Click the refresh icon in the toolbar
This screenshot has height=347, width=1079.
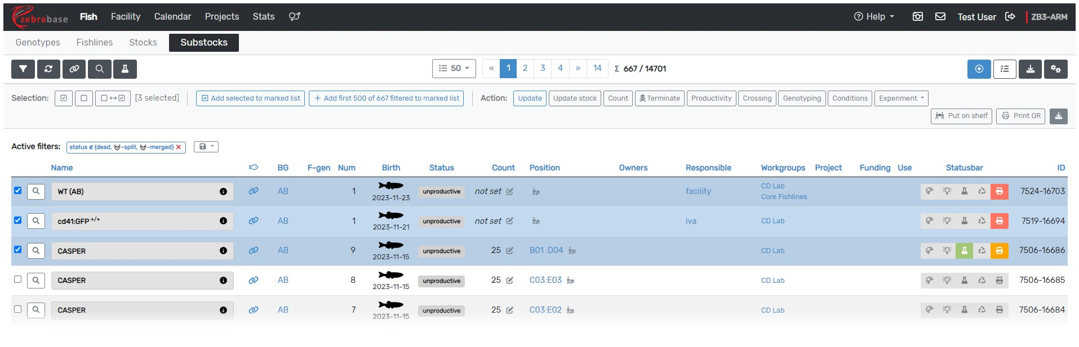(48, 69)
